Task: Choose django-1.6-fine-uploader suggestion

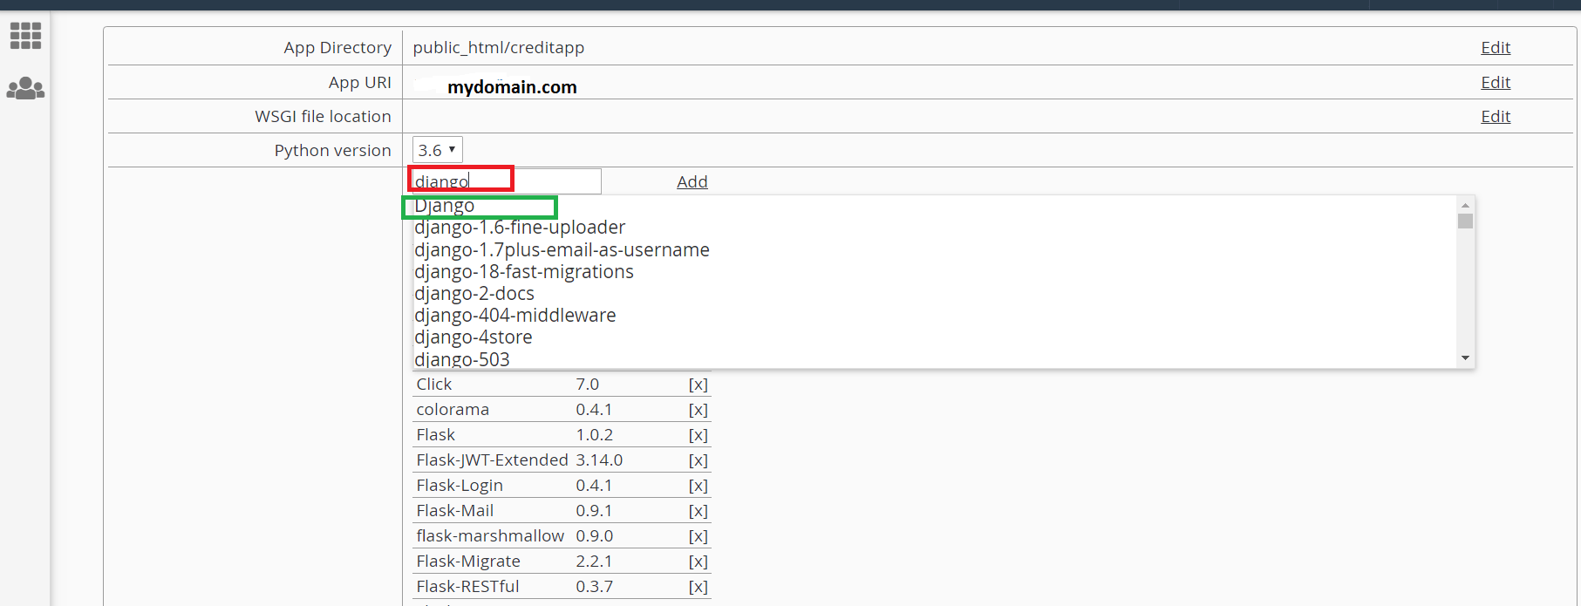Action: click(x=520, y=228)
